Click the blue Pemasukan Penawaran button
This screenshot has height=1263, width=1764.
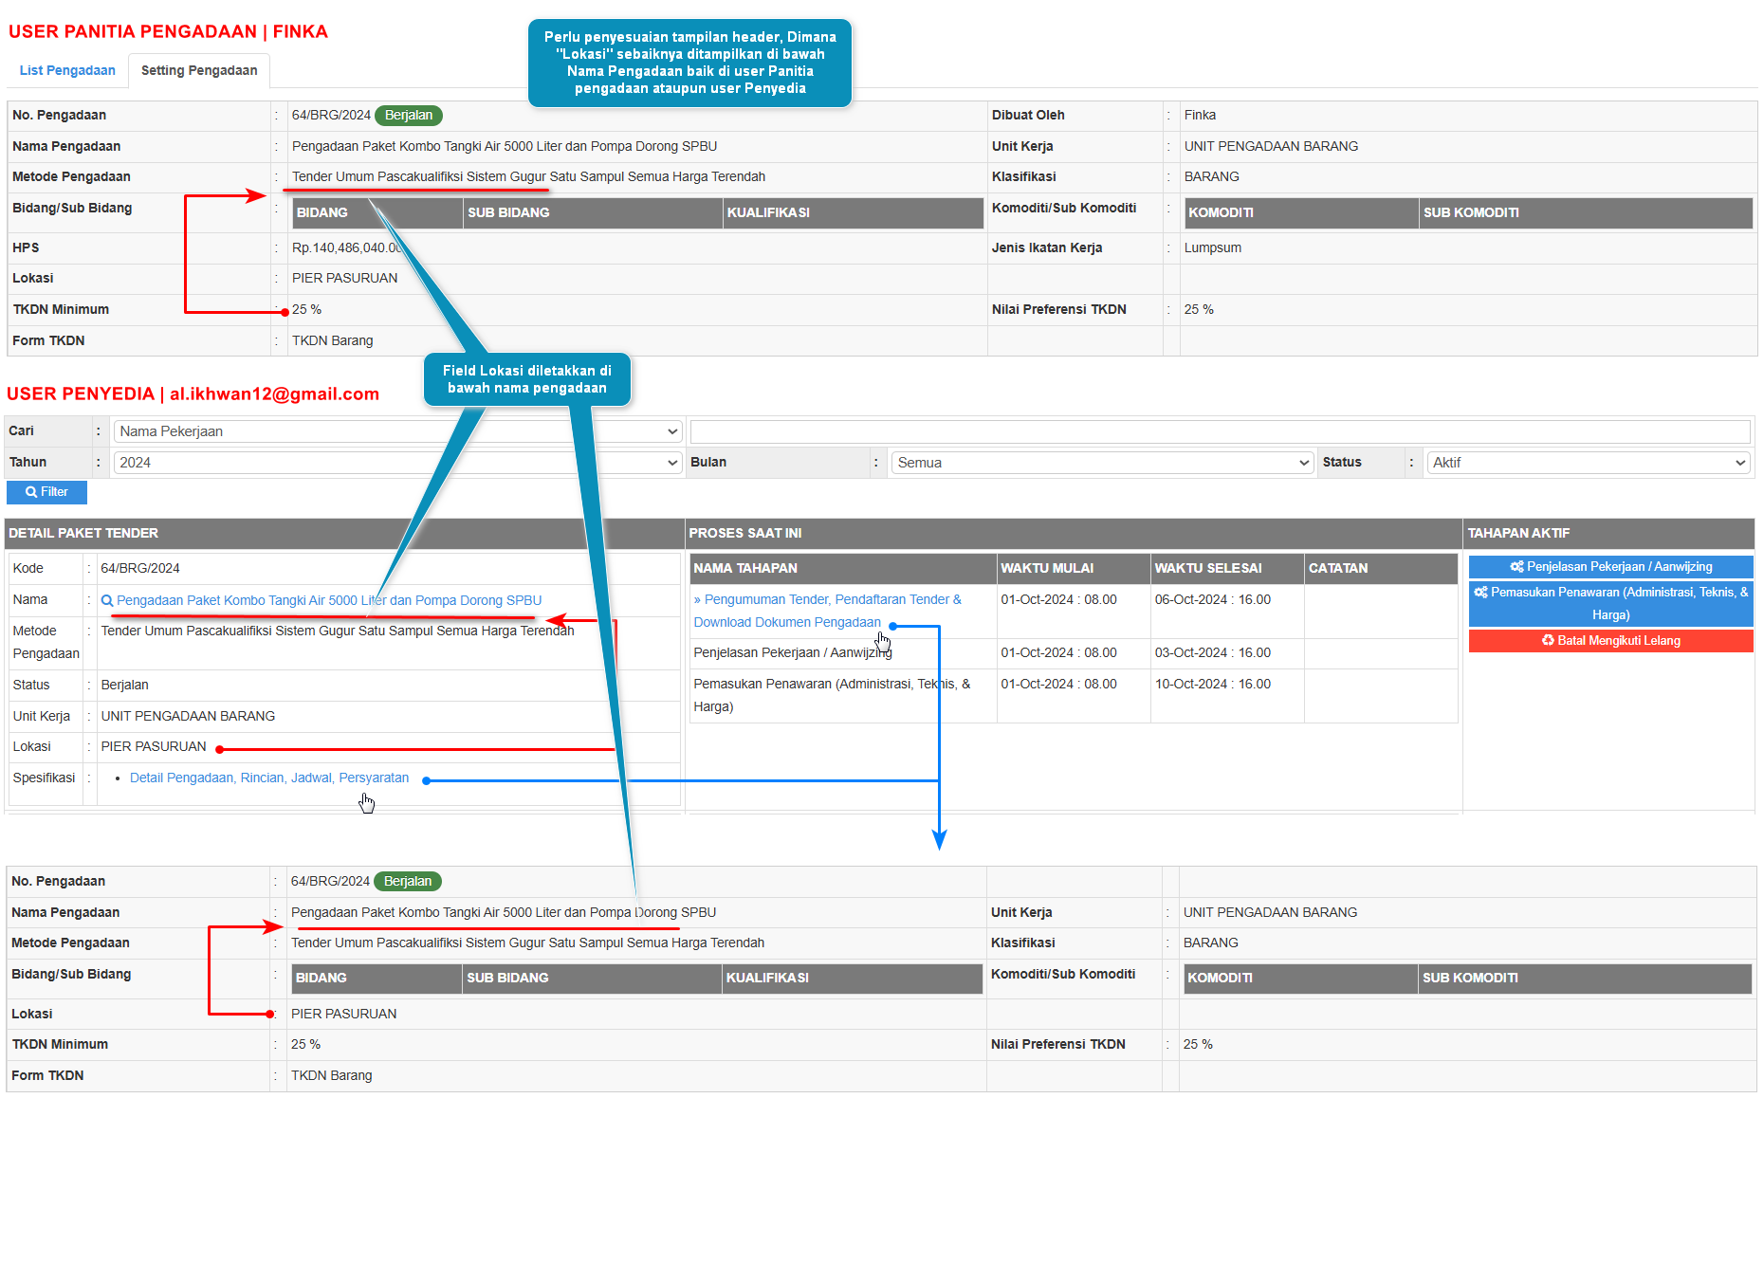pyautogui.click(x=1610, y=603)
